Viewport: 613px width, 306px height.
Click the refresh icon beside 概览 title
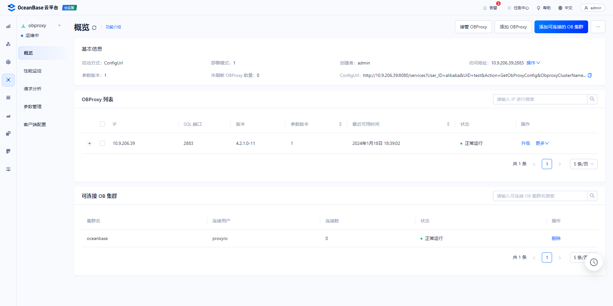pos(94,28)
